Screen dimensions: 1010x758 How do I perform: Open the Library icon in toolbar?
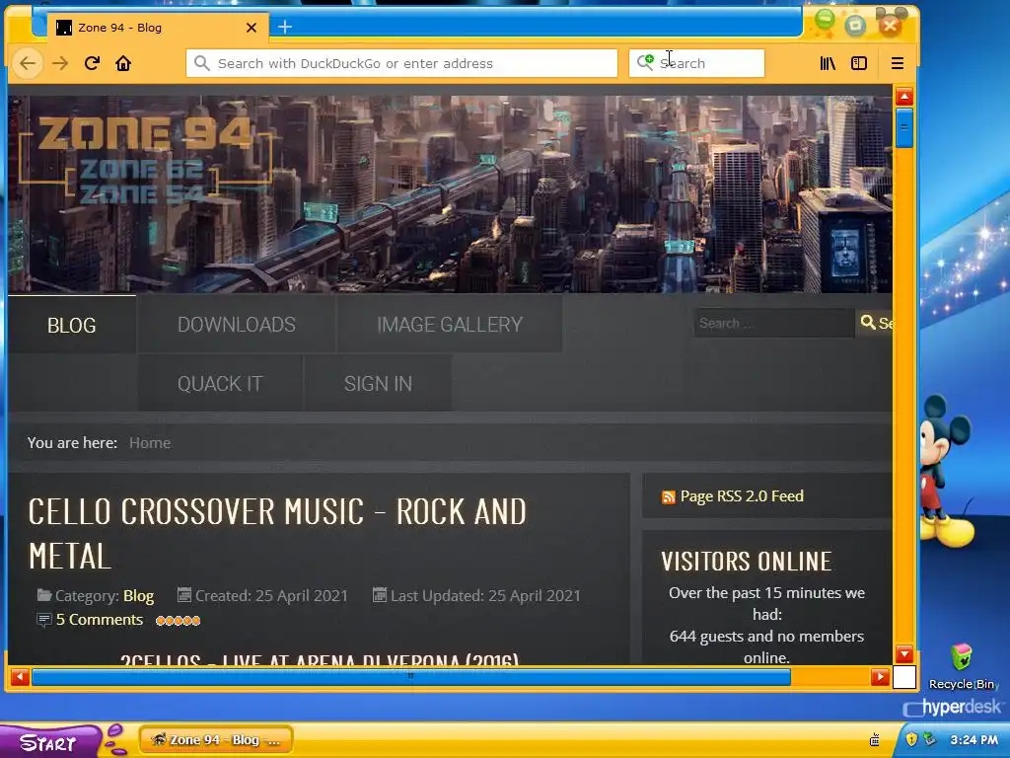tap(828, 63)
